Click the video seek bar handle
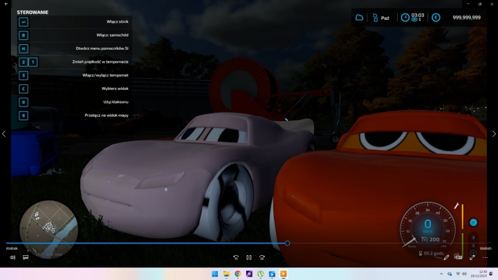The width and height of the screenshot is (498, 280). pyautogui.click(x=287, y=243)
